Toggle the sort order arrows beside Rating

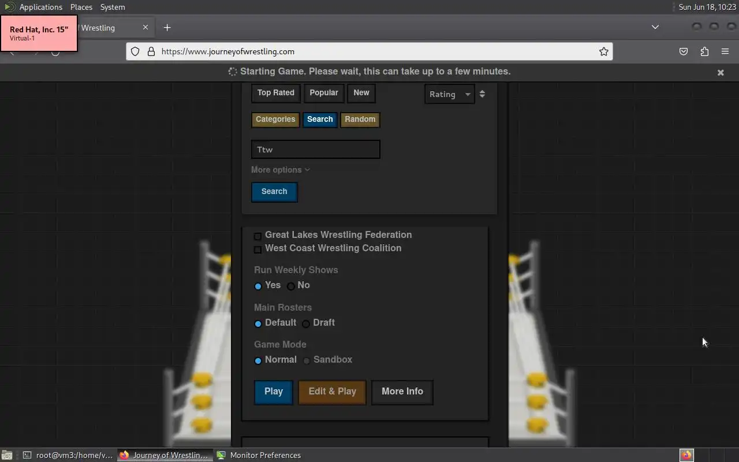tap(482, 94)
